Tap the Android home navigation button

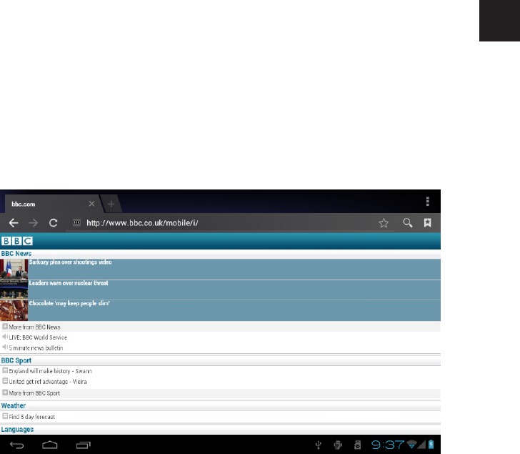50,445
